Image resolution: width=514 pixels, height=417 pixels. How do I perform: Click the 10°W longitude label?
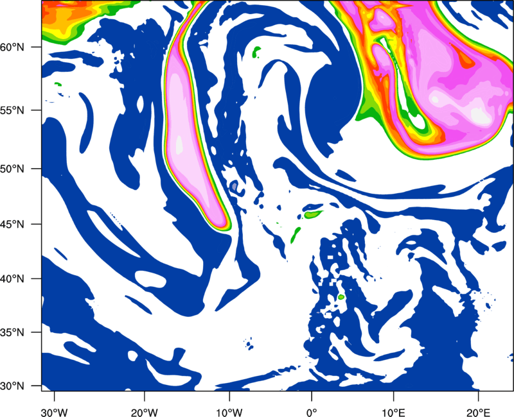(x=229, y=413)
